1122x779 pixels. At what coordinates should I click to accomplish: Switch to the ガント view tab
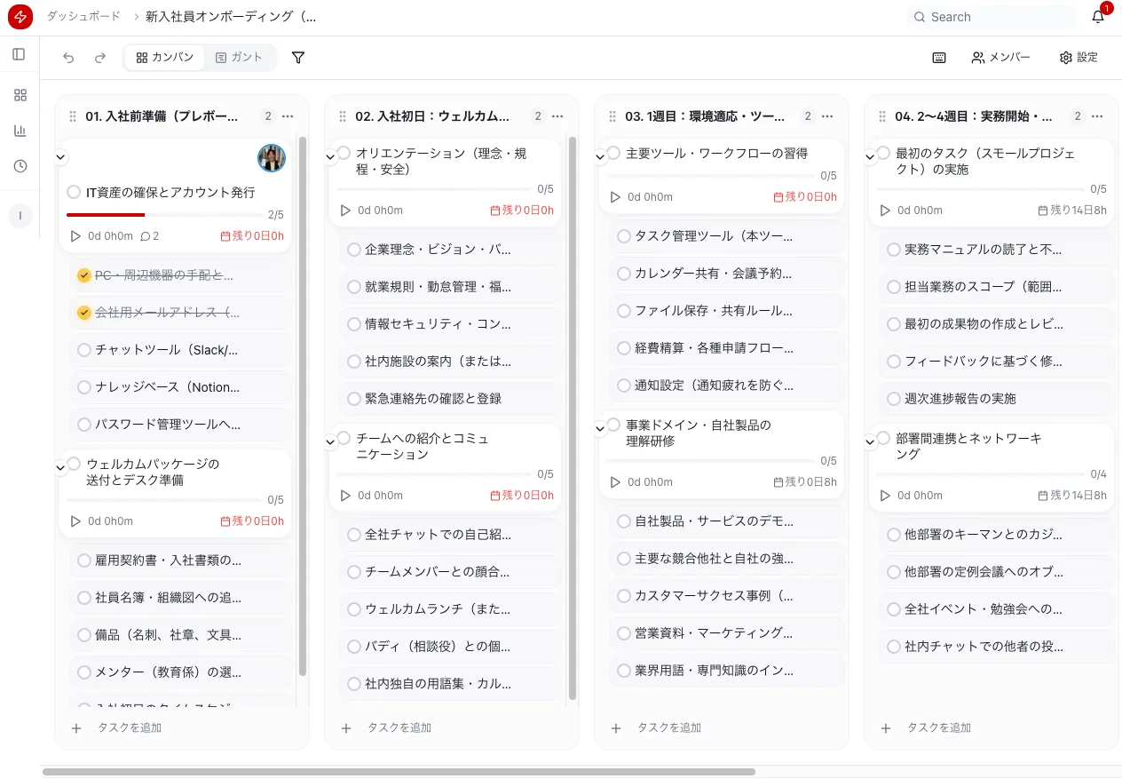[240, 58]
